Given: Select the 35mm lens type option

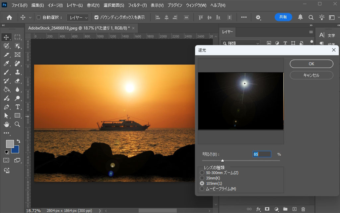Looking at the screenshot, I should (x=202, y=178).
